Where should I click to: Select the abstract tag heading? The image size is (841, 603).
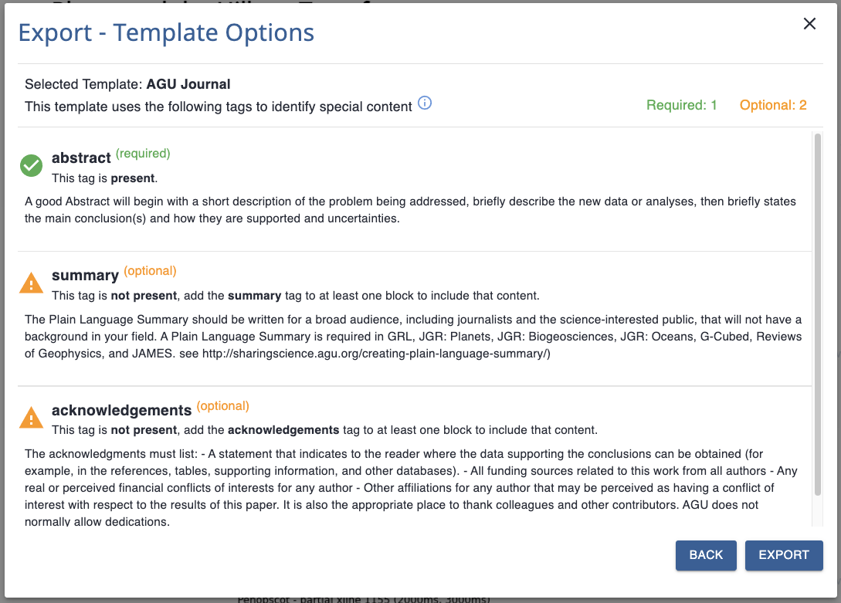81,158
